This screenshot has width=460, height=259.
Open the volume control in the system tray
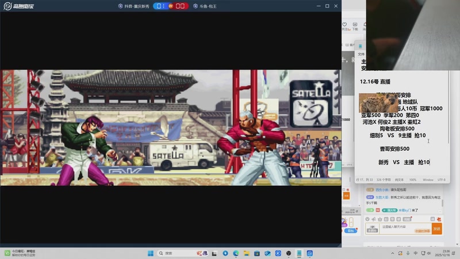(429, 253)
